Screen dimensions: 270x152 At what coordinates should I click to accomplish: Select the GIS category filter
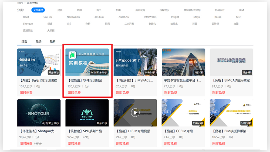[69, 24]
